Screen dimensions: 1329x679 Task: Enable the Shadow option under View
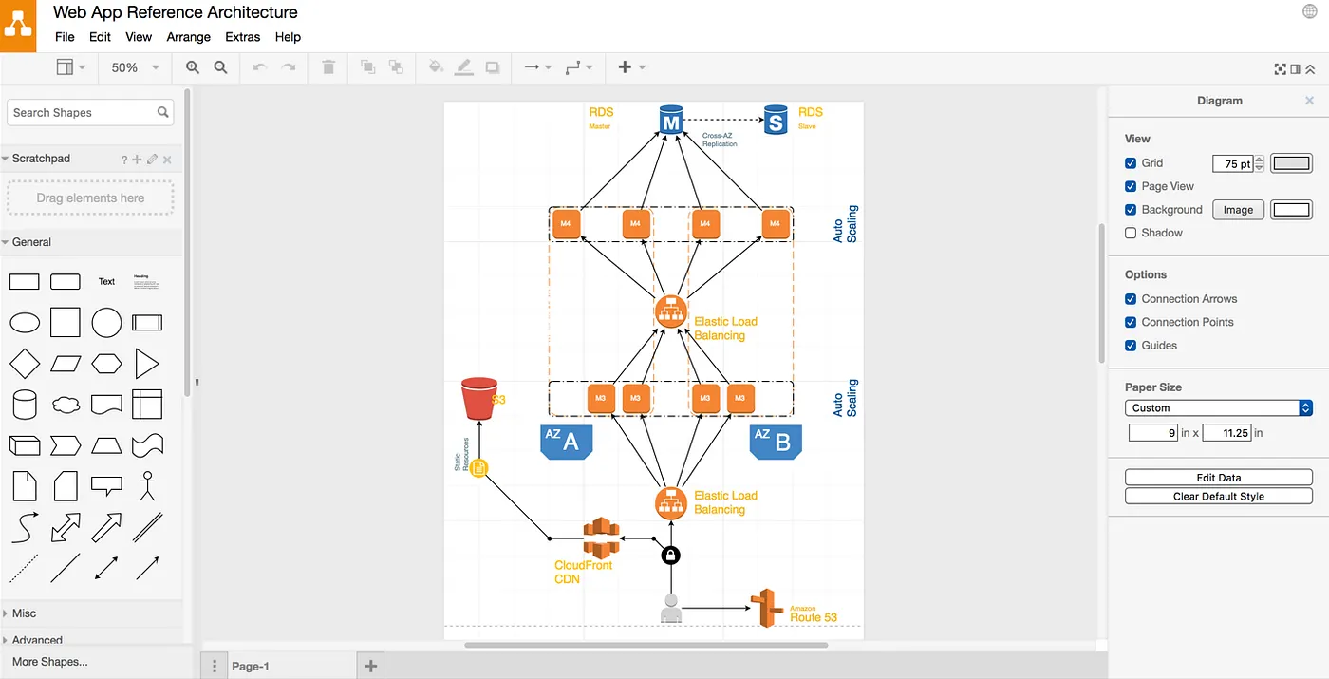(1131, 233)
